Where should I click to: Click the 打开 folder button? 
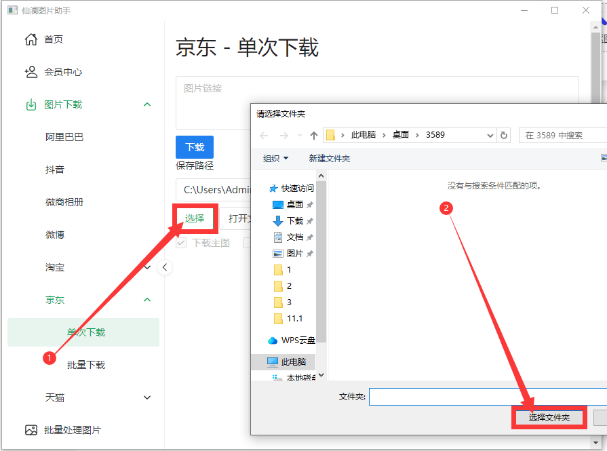tap(236, 219)
